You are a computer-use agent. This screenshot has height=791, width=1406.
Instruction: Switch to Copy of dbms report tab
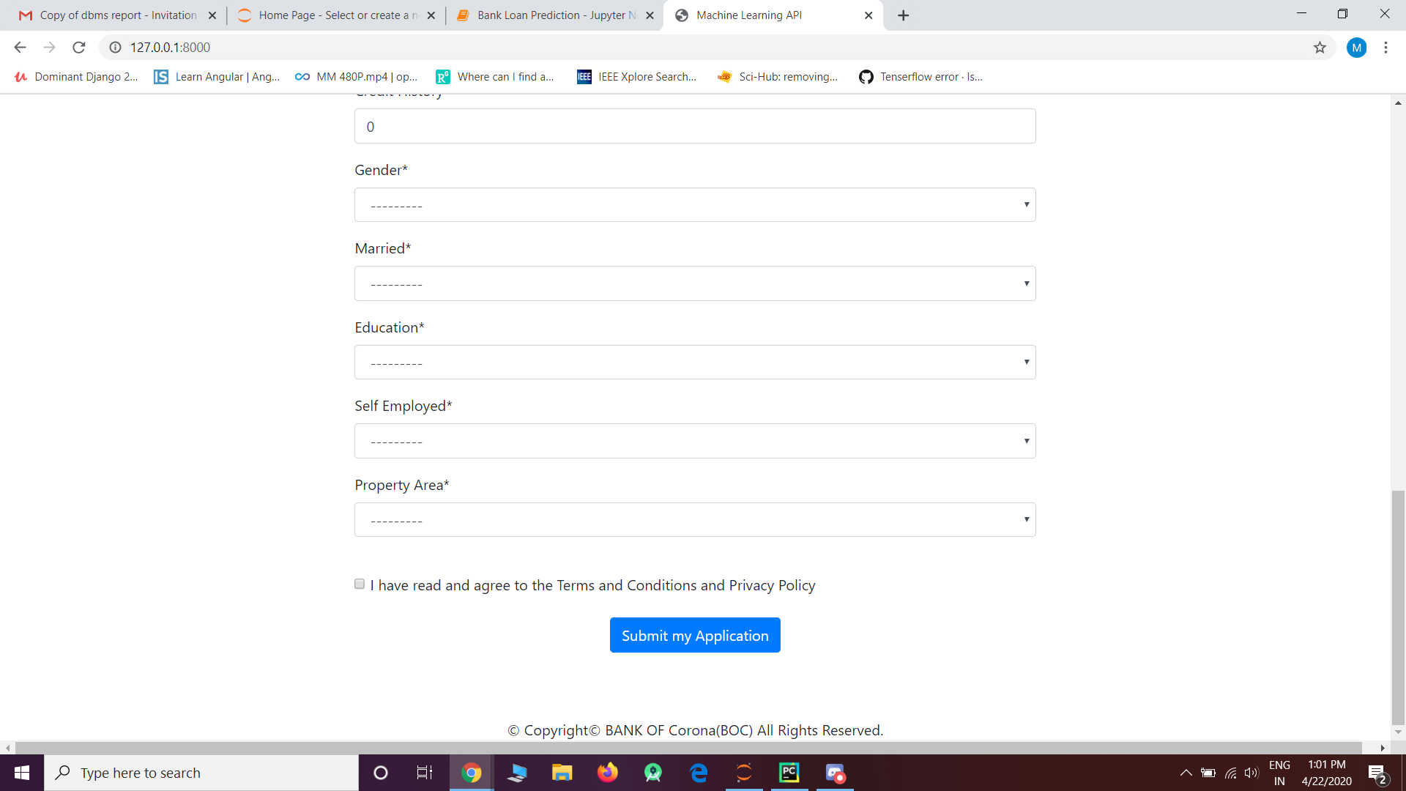point(117,15)
